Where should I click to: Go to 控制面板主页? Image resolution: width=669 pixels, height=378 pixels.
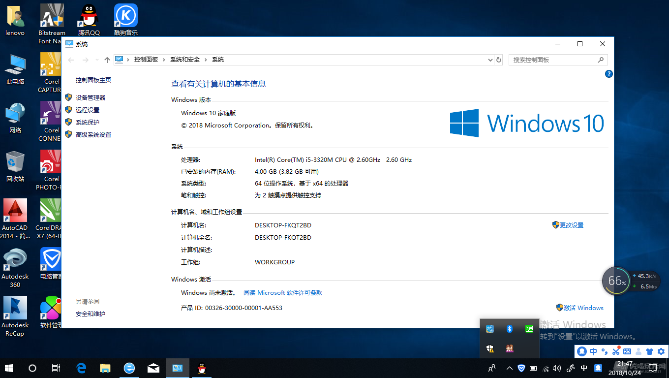click(x=93, y=80)
